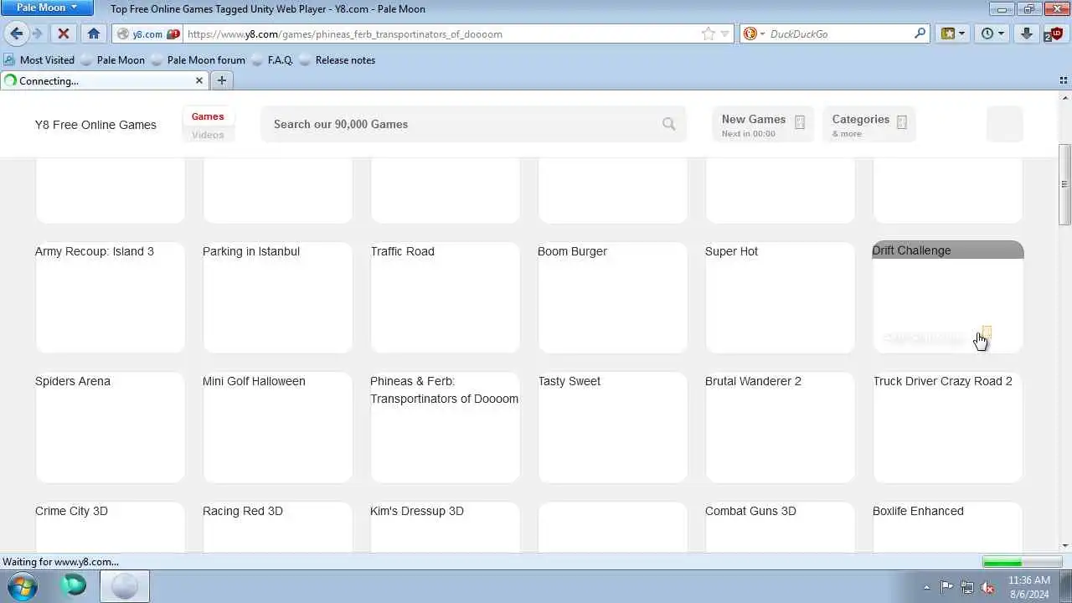This screenshot has width=1072, height=603.
Task: Close the Connecting... tab
Action: pos(199,80)
